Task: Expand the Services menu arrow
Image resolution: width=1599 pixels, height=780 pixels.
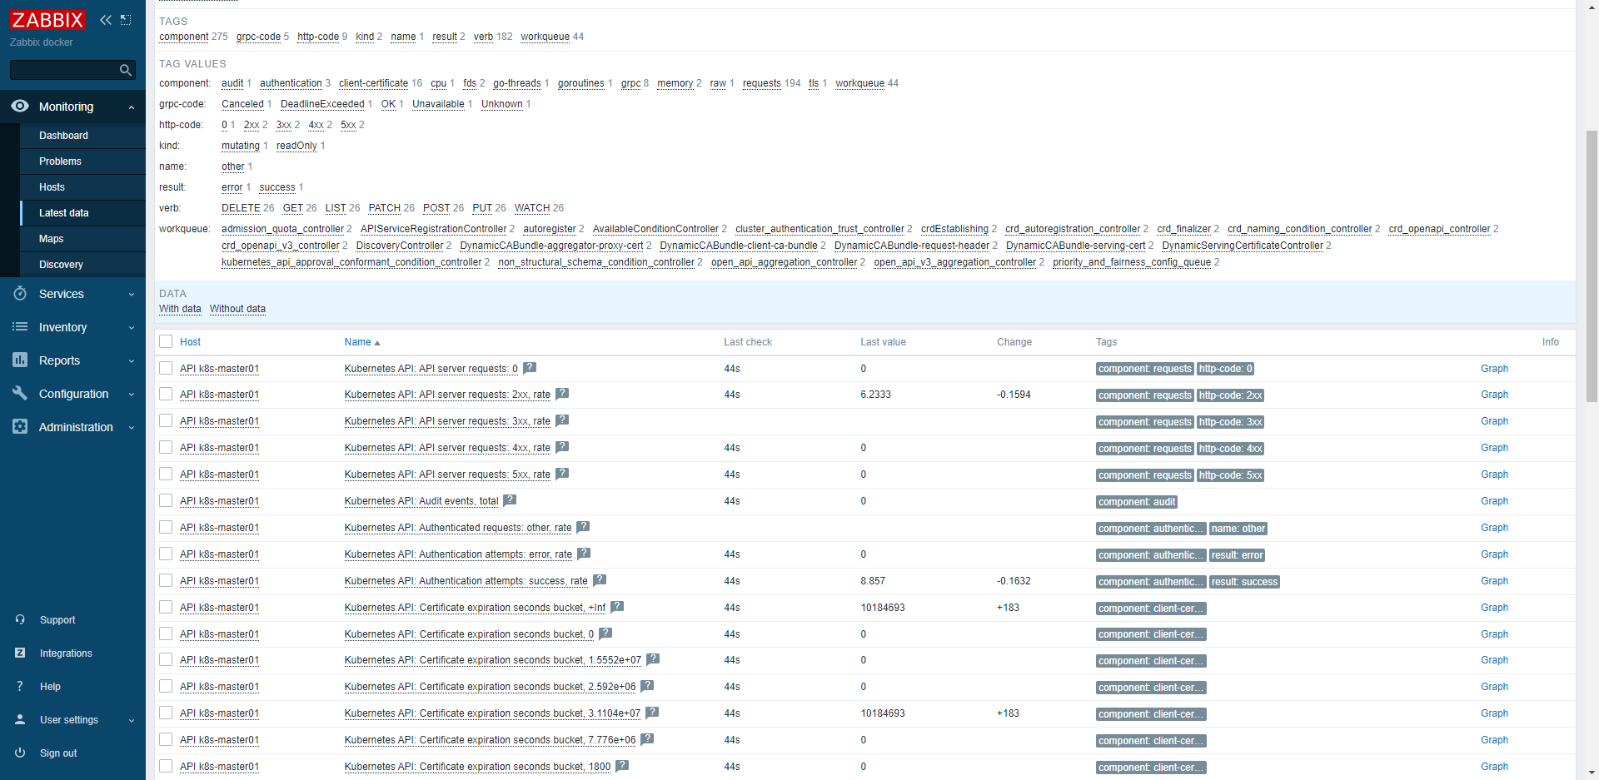Action: coord(132,294)
